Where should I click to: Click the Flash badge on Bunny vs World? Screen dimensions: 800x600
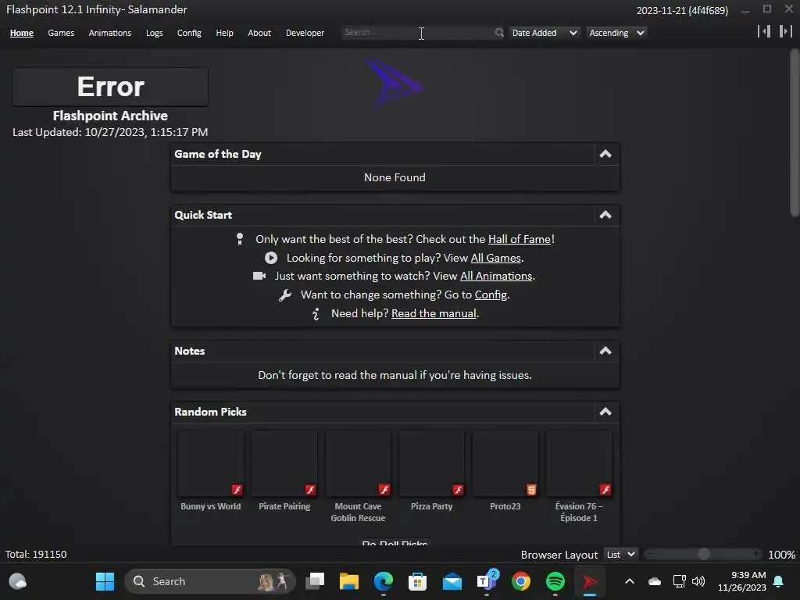pos(237,490)
